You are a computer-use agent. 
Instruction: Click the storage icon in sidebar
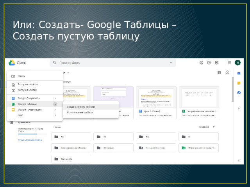12,122
